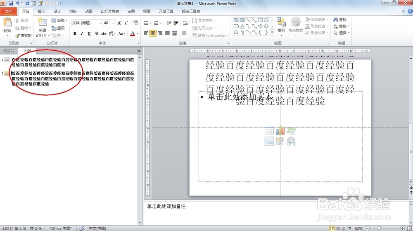Click Shape Fill (形状填充) button
The image size is (413, 231).
pos(316,19)
